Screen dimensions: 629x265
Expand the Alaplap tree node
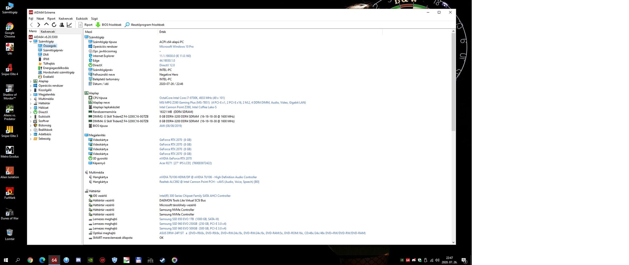(x=31, y=81)
